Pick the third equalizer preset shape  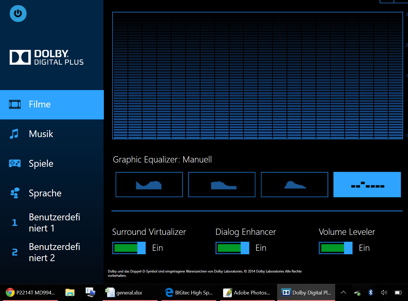(x=294, y=184)
